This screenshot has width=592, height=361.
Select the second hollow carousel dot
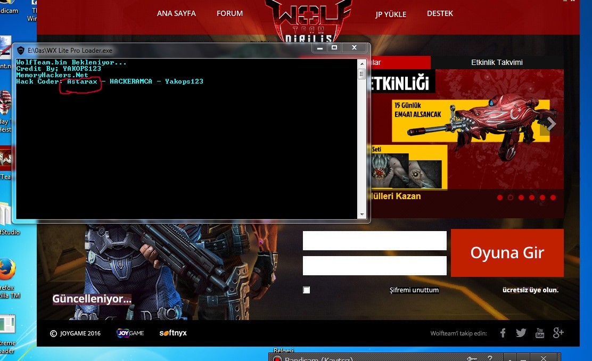pos(511,198)
